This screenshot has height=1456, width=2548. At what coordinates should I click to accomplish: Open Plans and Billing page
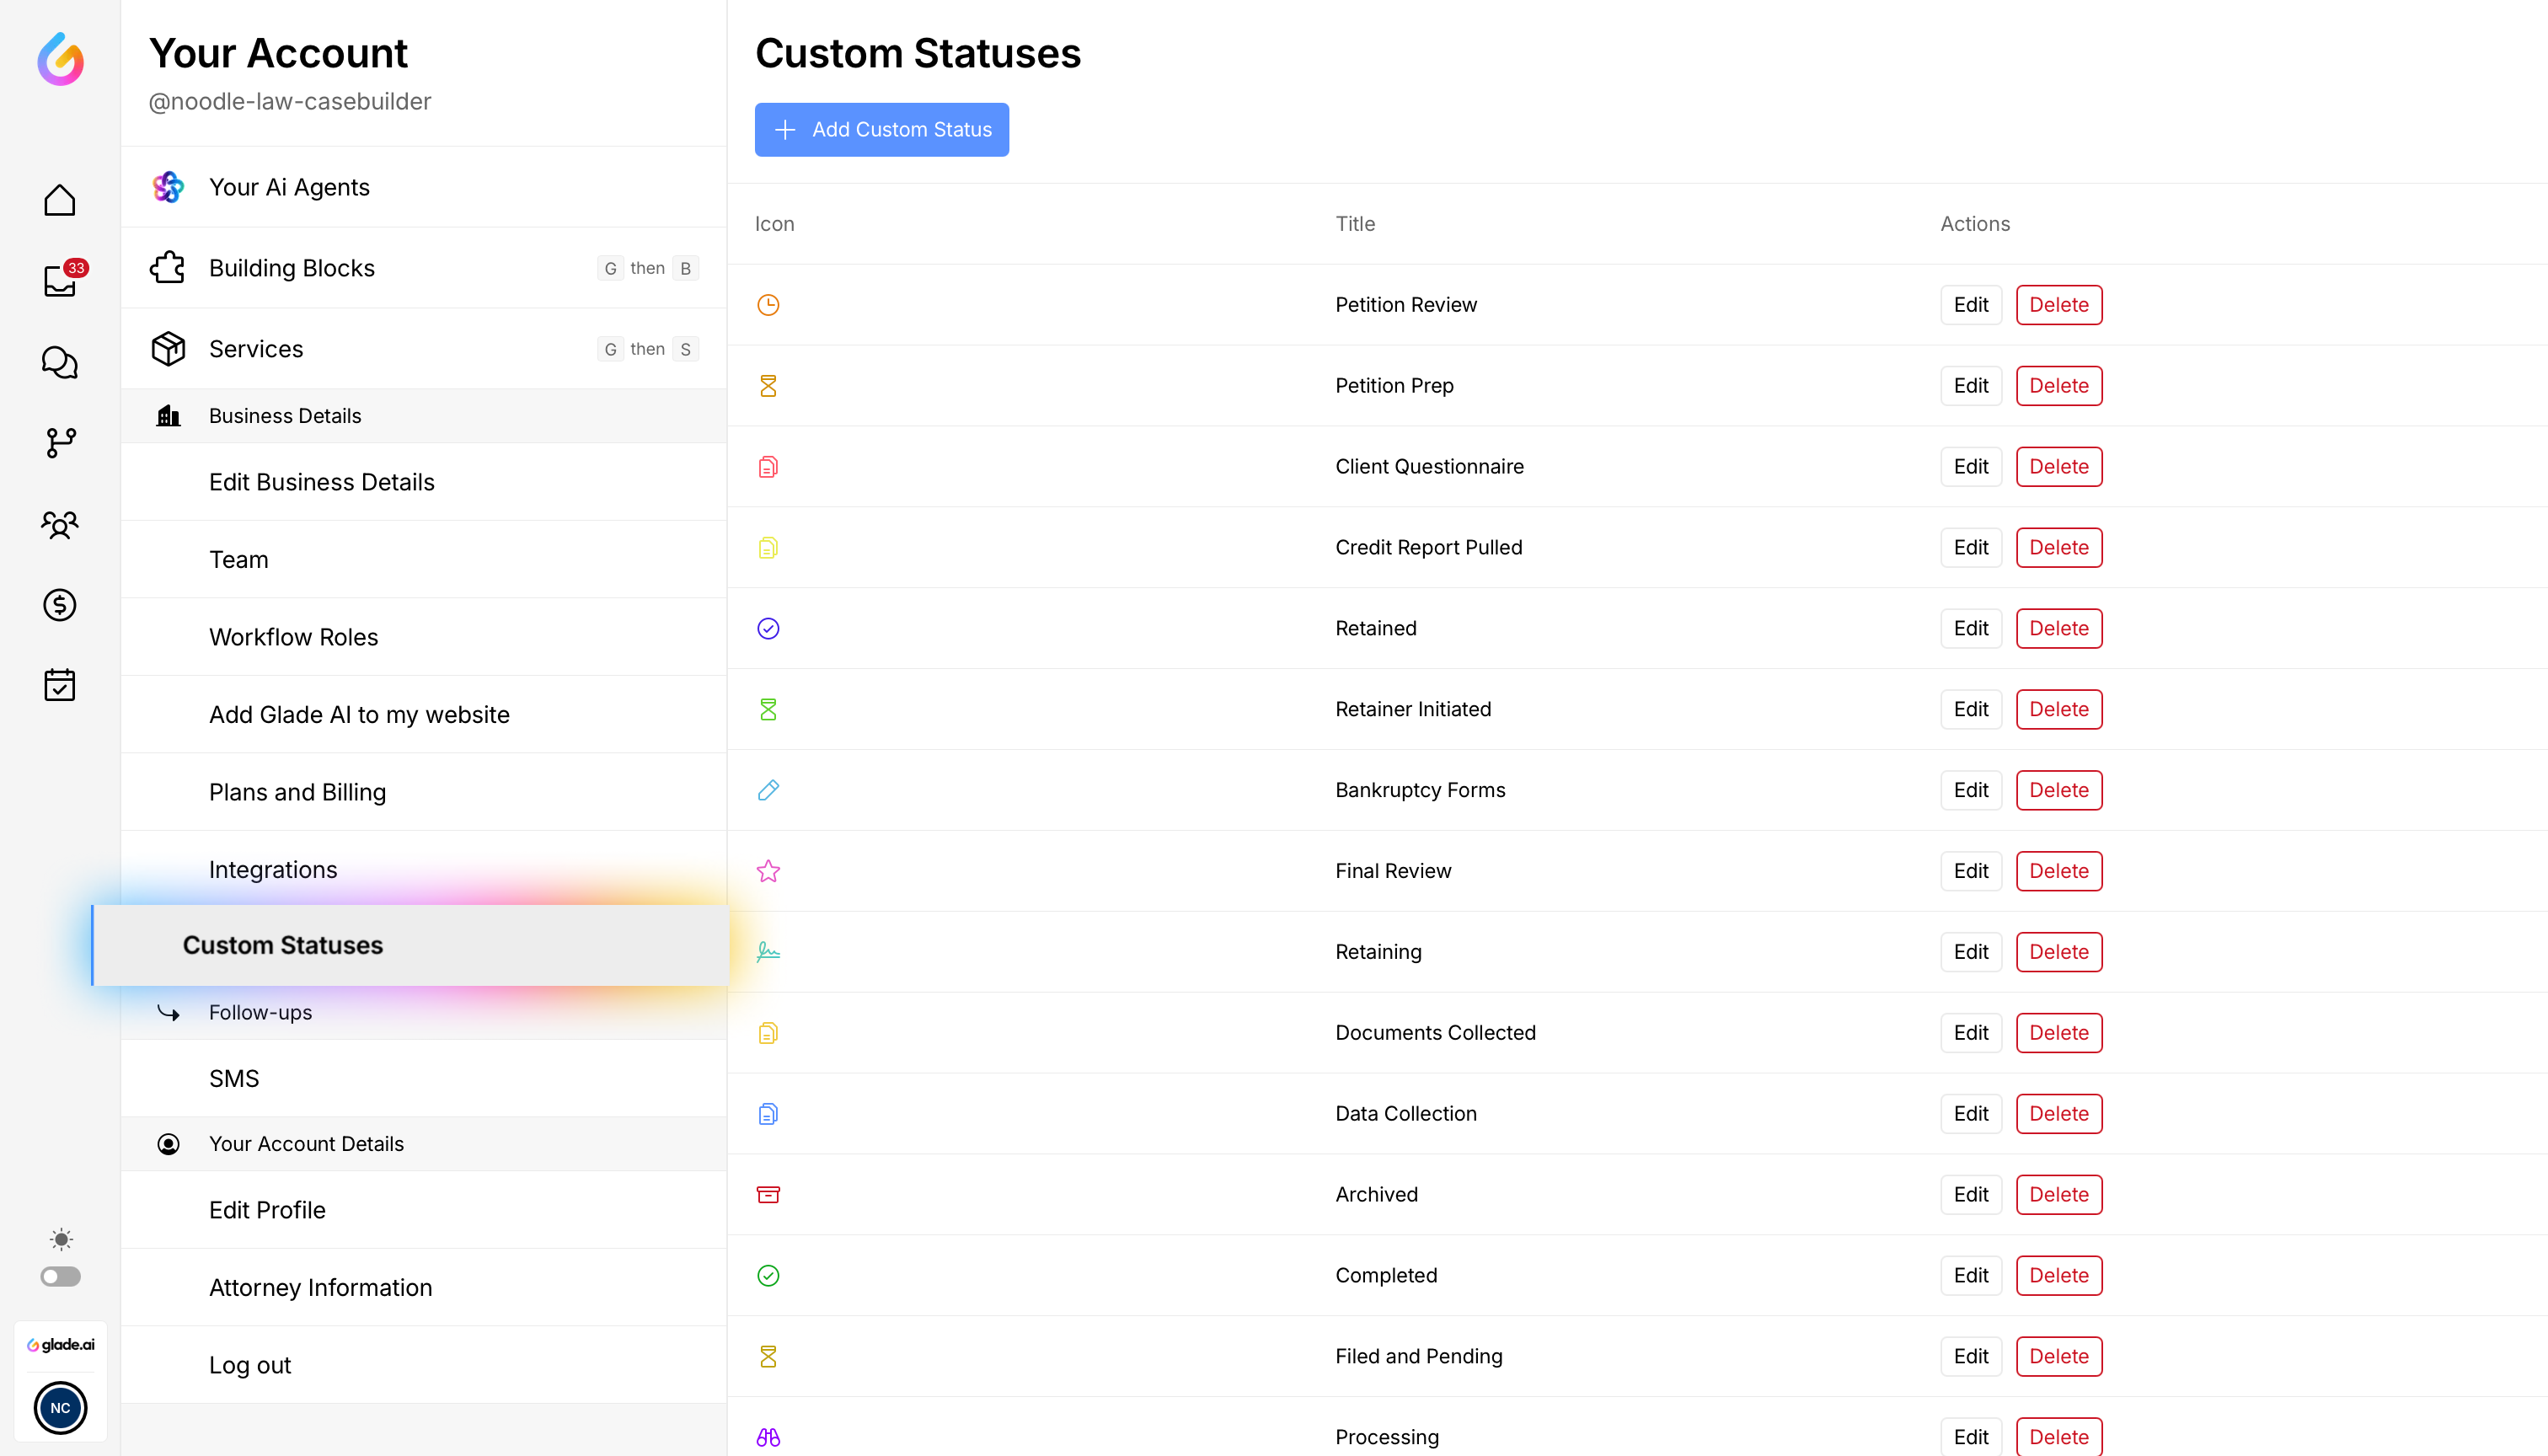click(297, 792)
